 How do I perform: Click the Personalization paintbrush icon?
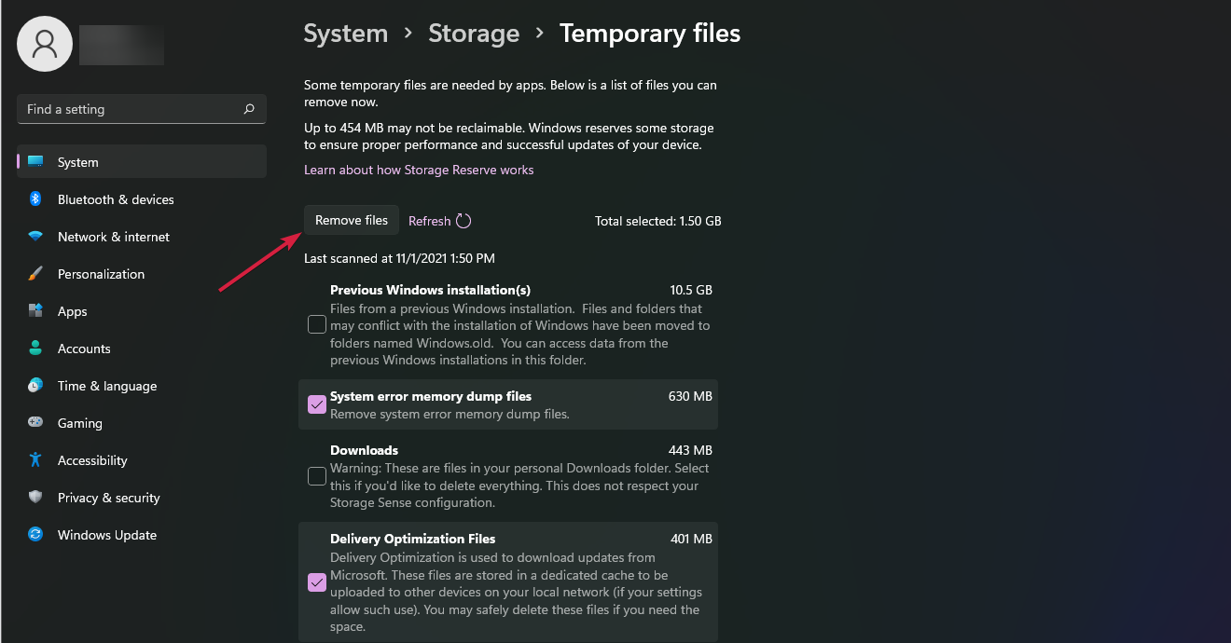[35, 274]
